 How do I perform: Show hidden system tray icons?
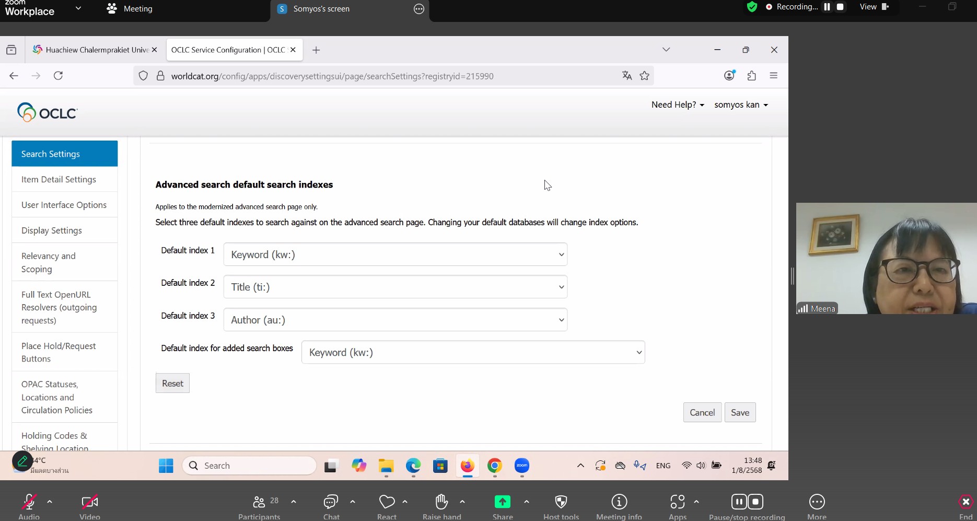[x=580, y=466]
